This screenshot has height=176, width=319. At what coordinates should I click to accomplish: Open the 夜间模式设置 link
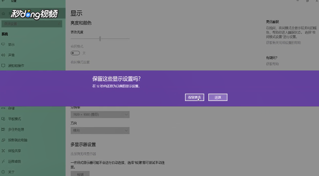point(80,62)
